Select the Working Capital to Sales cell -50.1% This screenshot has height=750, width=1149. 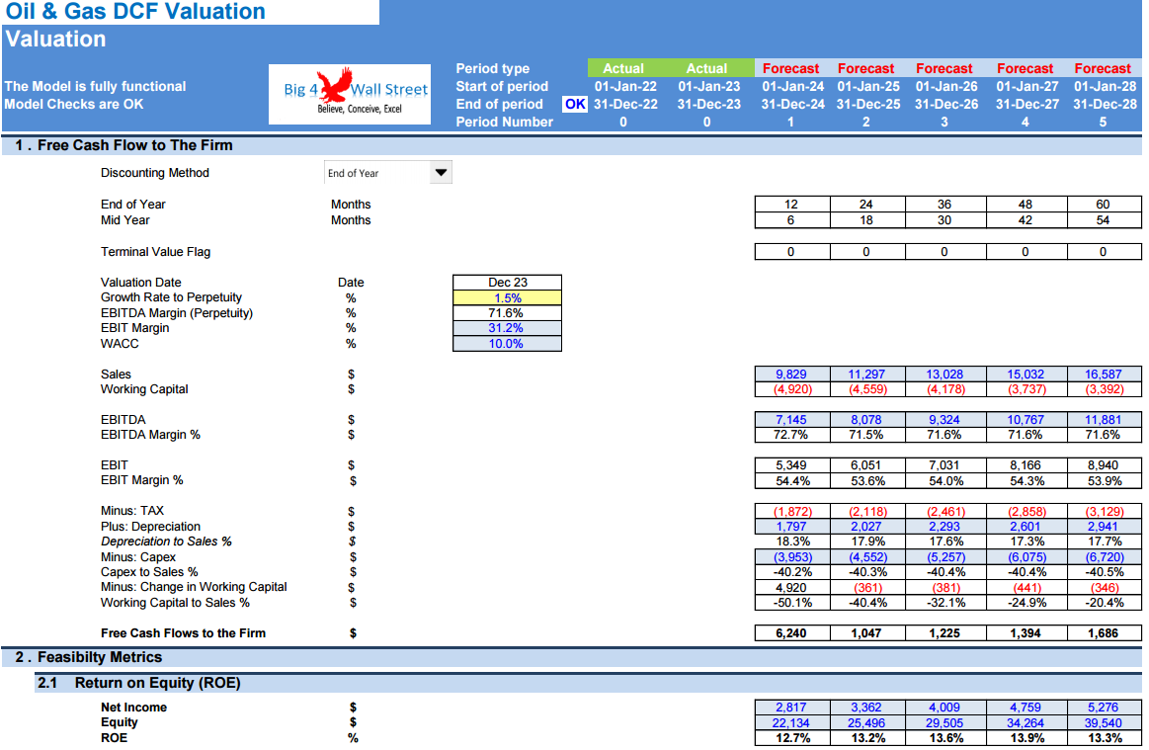pyautogui.click(x=792, y=603)
